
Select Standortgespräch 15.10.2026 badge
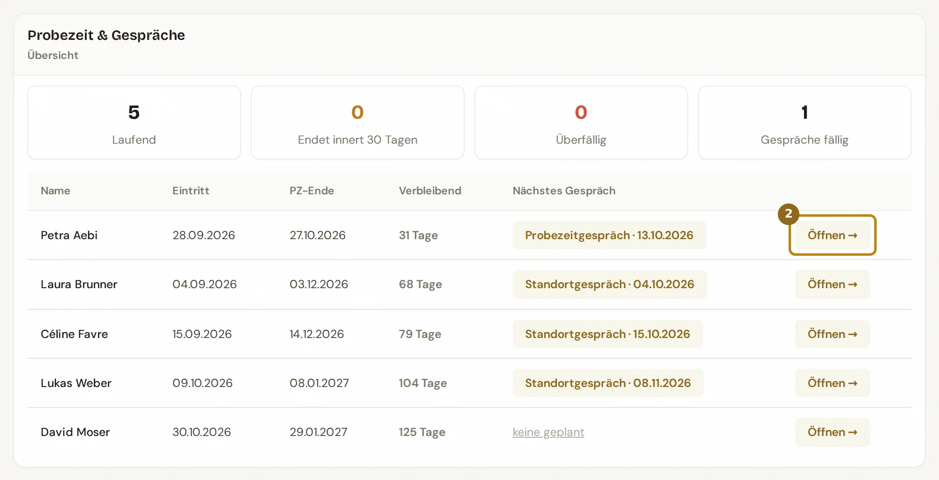607,334
